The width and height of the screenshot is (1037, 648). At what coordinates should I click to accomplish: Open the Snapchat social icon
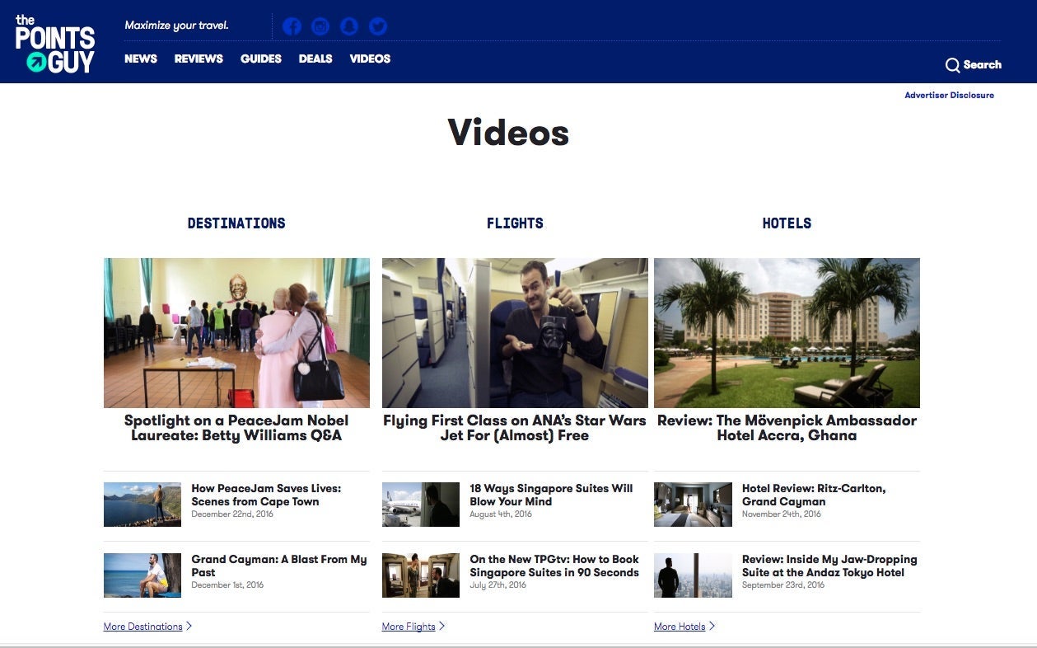point(349,26)
